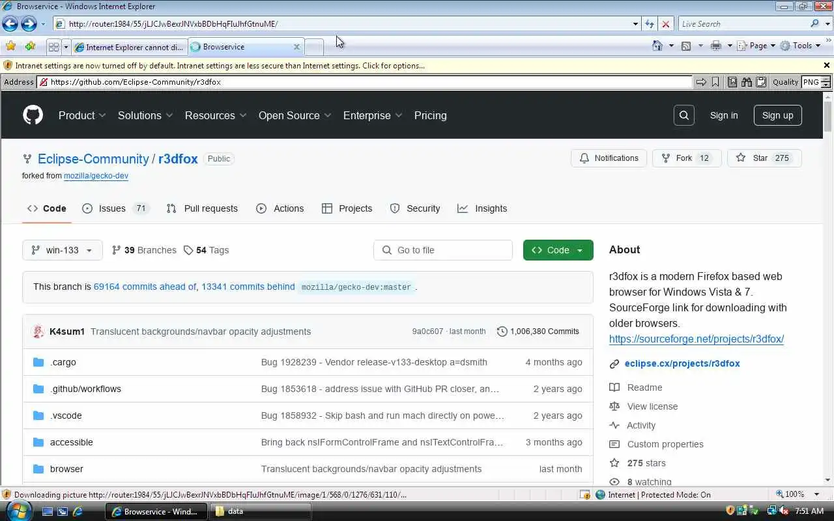834x521 pixels.
Task: Open Quick Tabs grid view
Action: coord(54,47)
